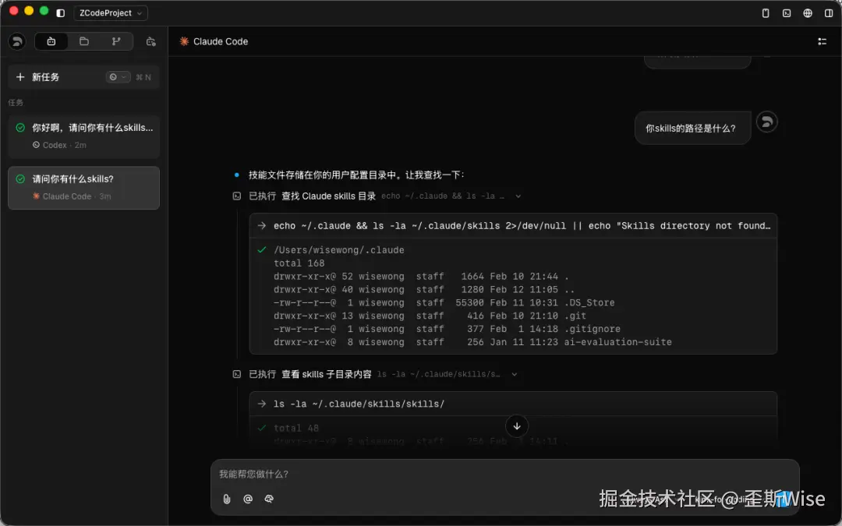The height and width of the screenshot is (526, 842).
Task: Click the green completed status icon of Claude Code task
Action: point(20,178)
